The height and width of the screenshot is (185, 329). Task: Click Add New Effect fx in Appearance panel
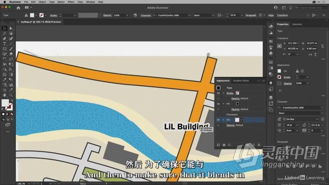point(229,145)
